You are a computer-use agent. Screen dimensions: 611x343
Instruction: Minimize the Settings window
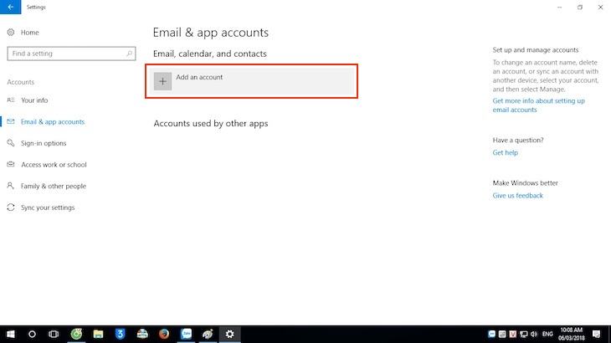[x=560, y=7]
